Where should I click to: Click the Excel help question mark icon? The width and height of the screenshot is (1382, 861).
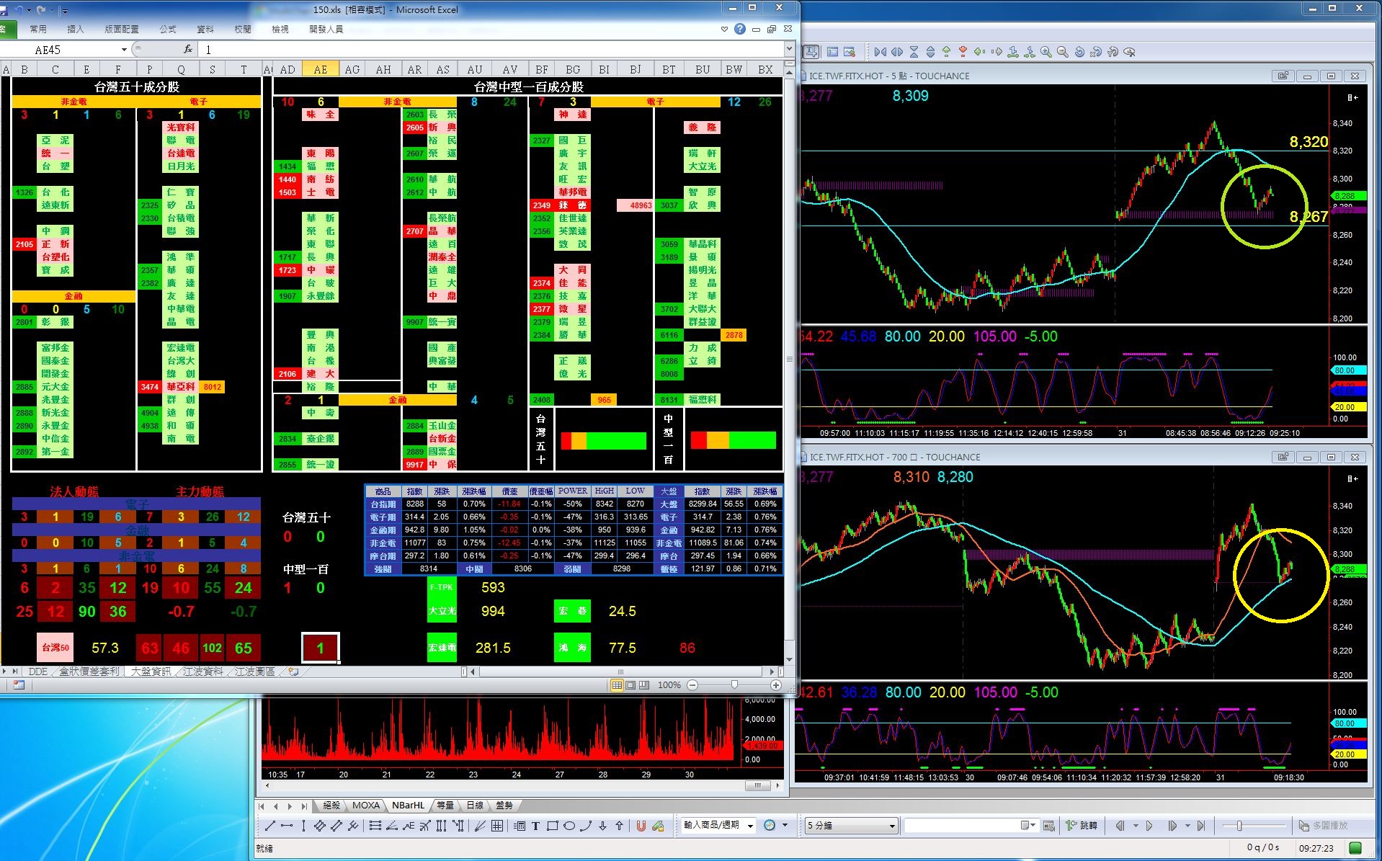[x=740, y=29]
